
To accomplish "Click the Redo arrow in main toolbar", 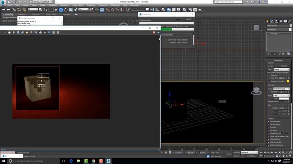I will [8, 10].
